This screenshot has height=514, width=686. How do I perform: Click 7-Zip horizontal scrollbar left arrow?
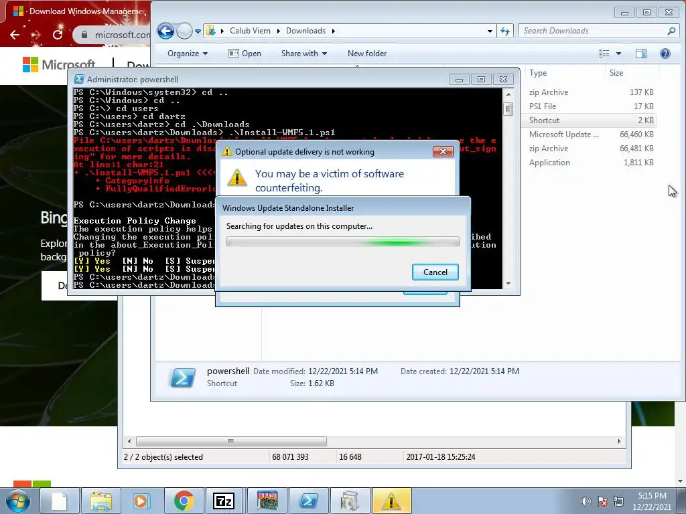point(129,441)
